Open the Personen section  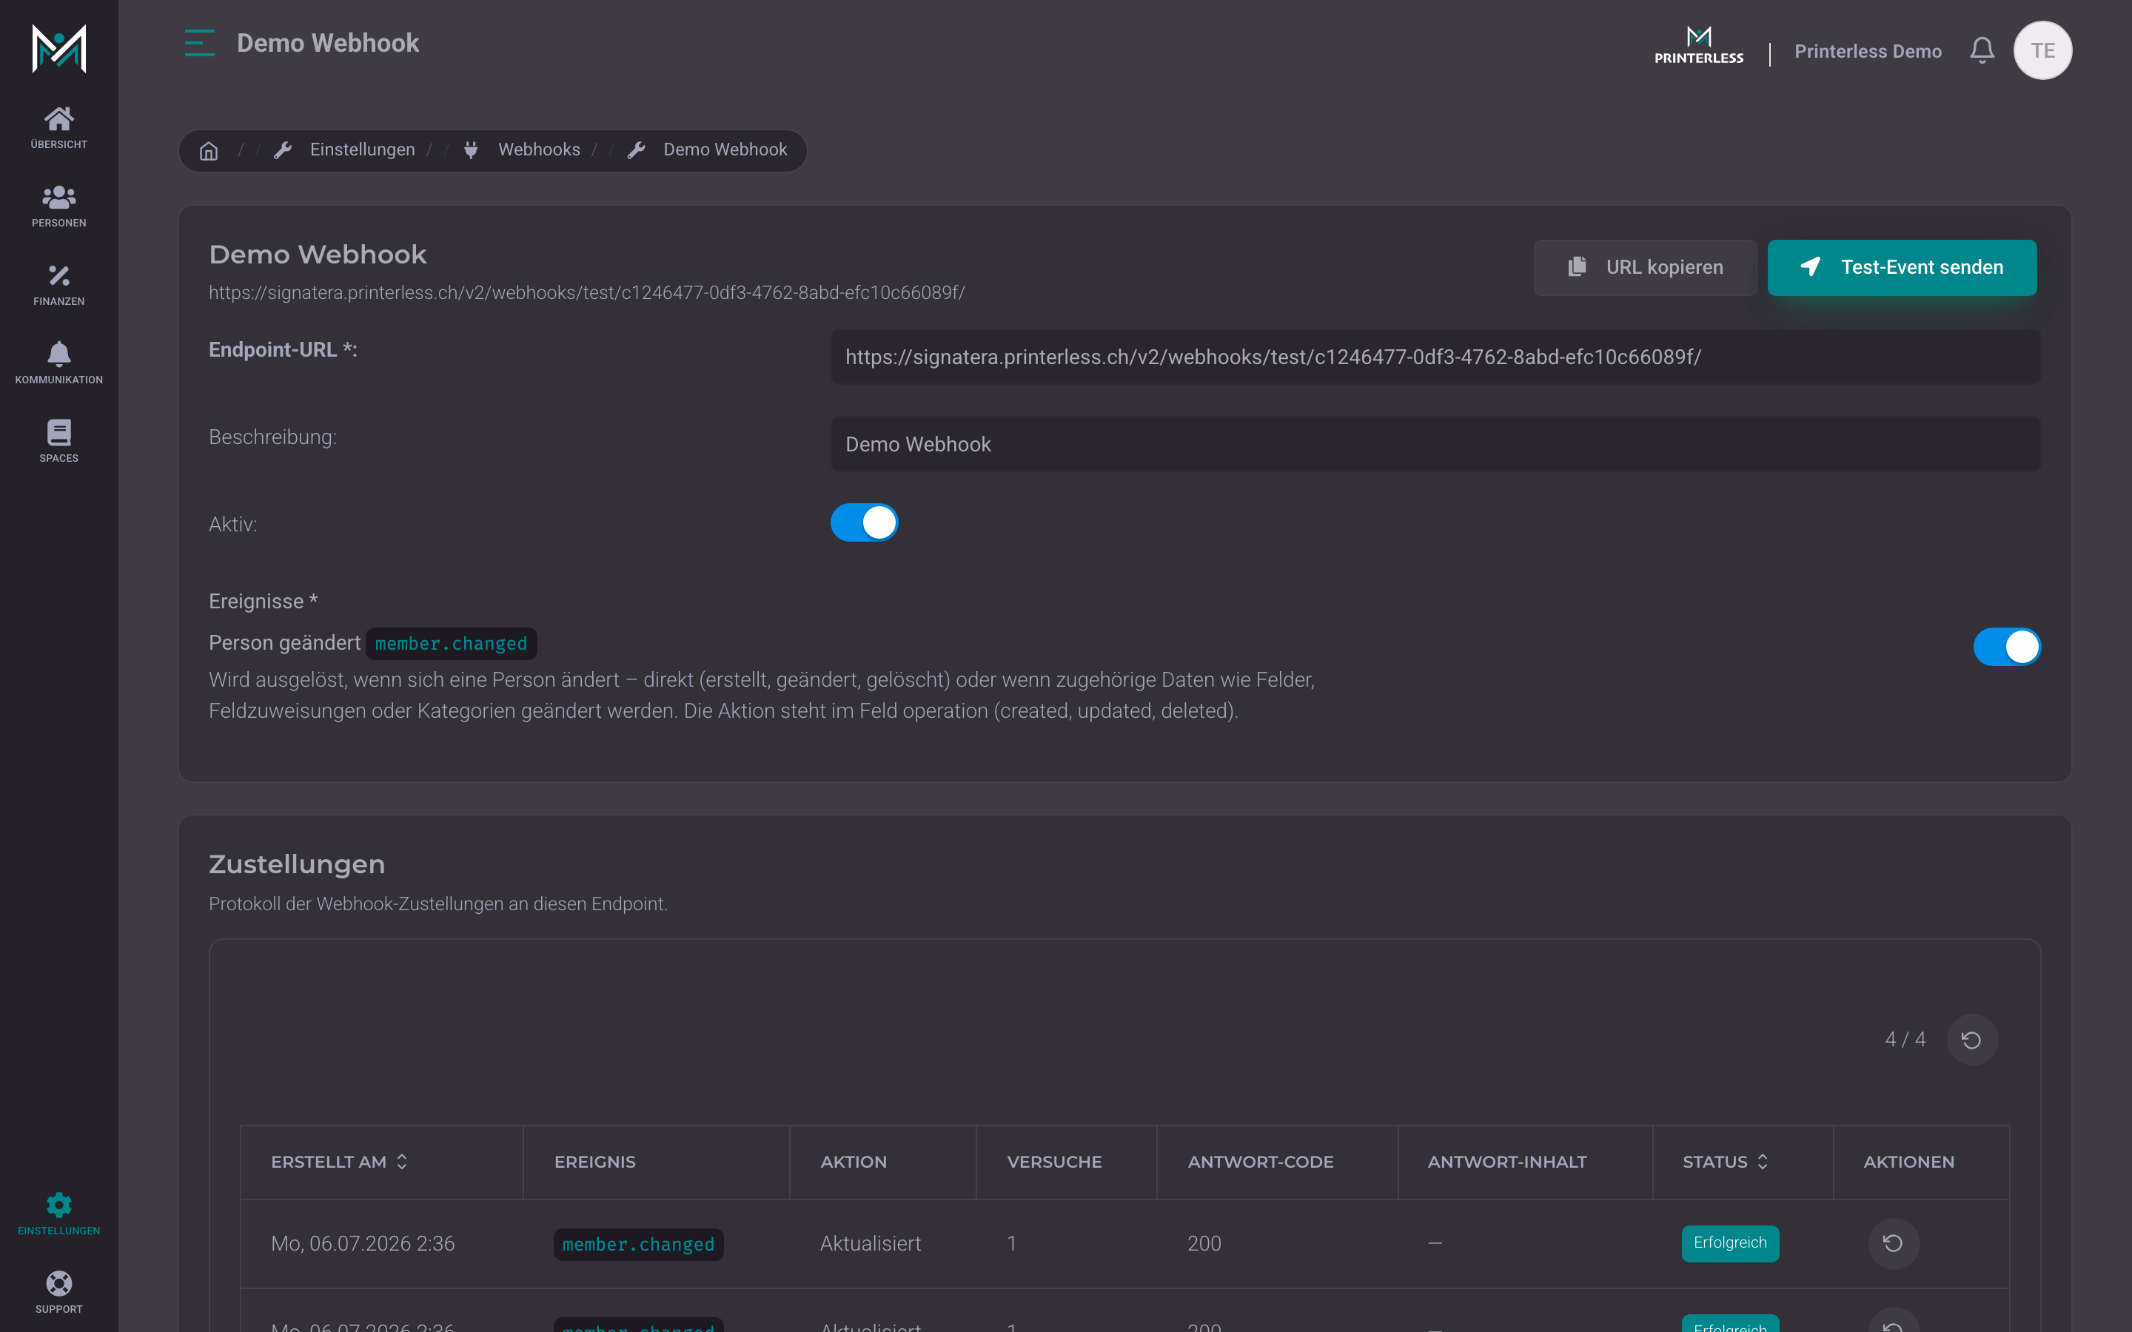pyautogui.click(x=59, y=206)
